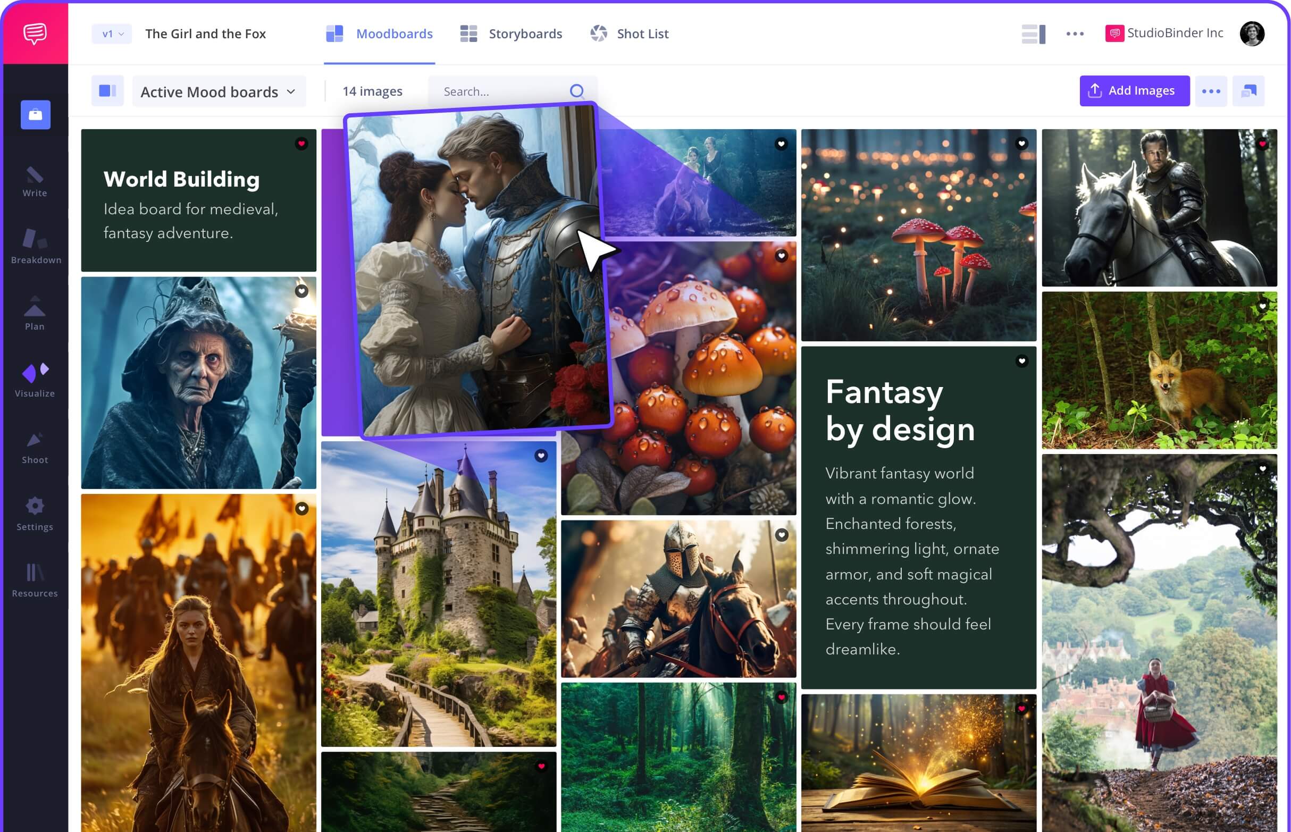Expand the v1 version dropdown

tap(111, 33)
